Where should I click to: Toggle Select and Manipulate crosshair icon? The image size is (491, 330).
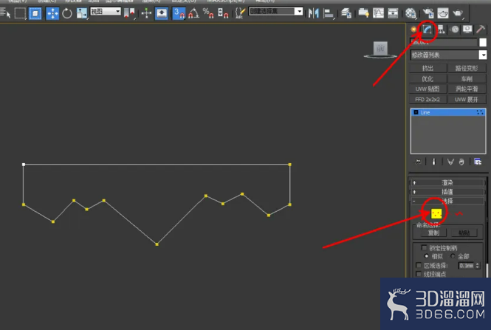(x=146, y=13)
